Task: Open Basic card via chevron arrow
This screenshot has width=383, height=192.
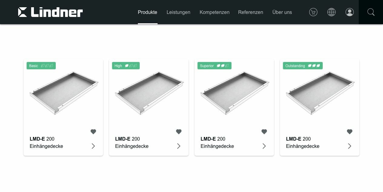Action: (x=93, y=146)
